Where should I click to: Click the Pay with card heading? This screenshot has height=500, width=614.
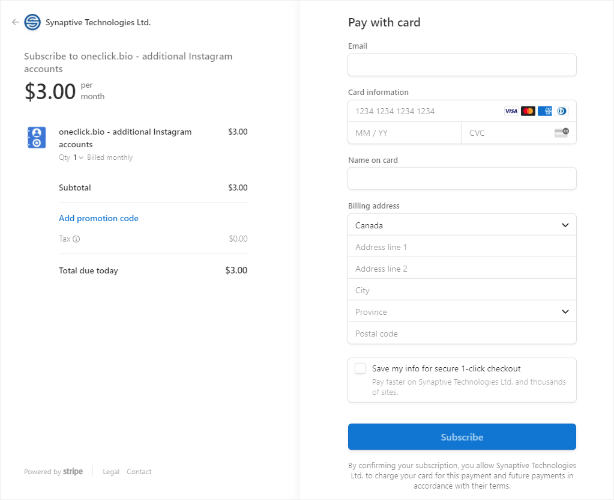pyautogui.click(x=384, y=23)
